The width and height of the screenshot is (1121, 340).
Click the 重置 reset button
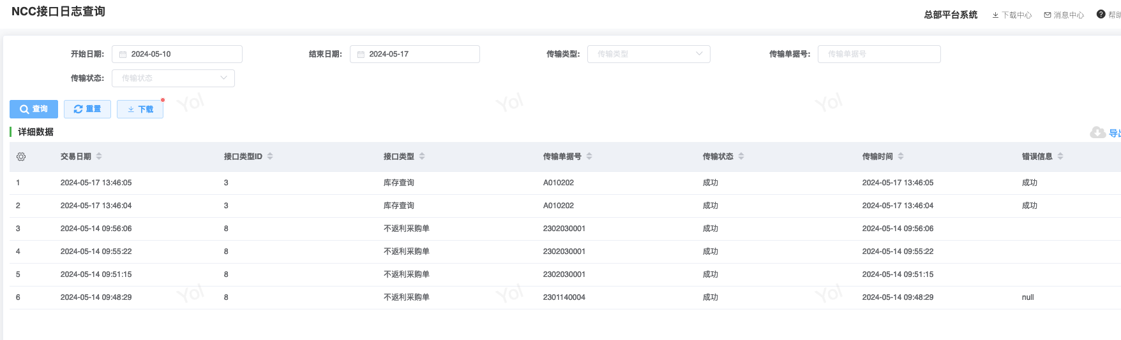click(x=87, y=110)
